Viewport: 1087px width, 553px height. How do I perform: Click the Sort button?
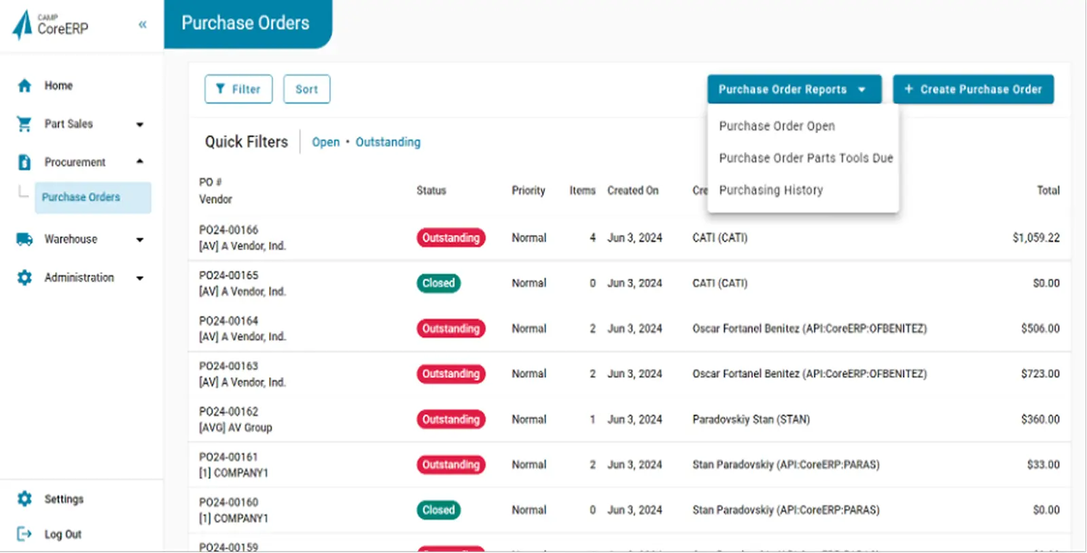307,89
